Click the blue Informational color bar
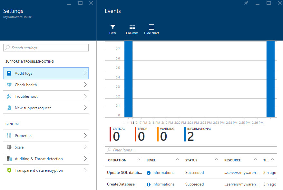 (185, 134)
